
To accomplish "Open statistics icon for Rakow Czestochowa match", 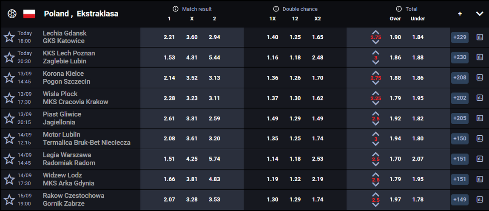I will point(480,200).
